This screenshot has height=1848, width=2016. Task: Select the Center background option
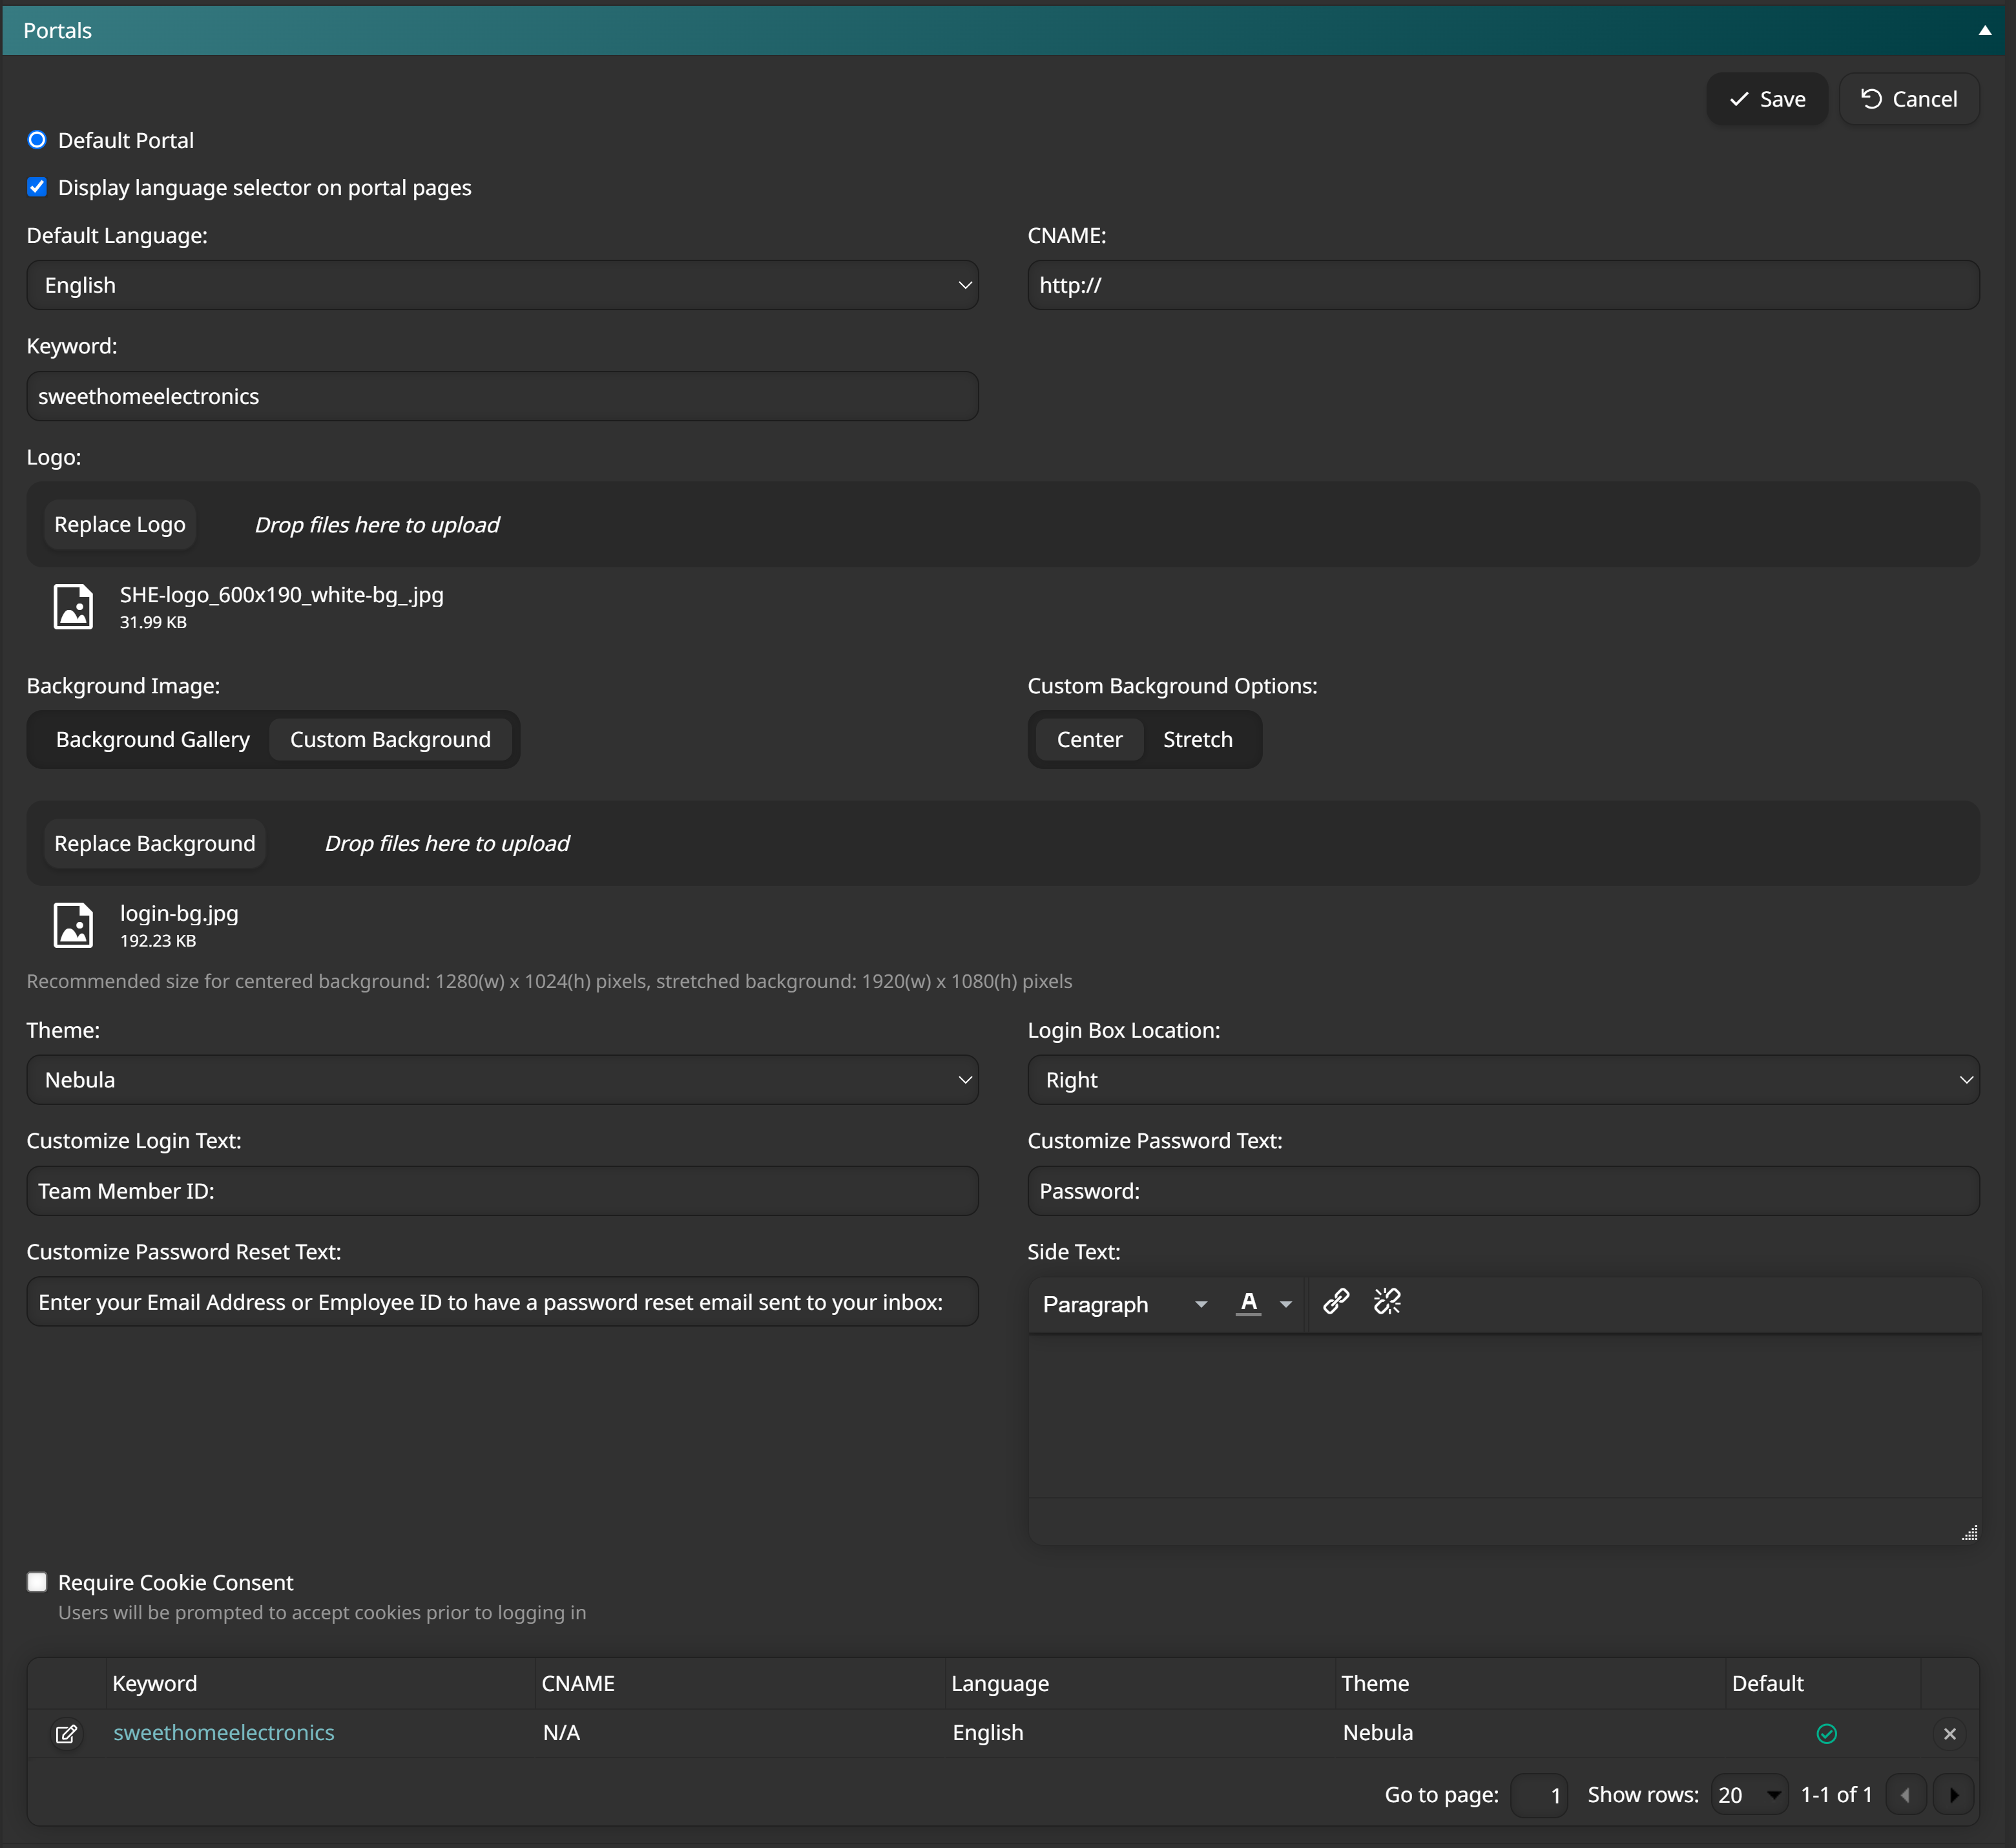point(1089,739)
